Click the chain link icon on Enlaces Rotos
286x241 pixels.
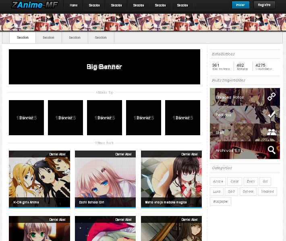tap(271, 97)
